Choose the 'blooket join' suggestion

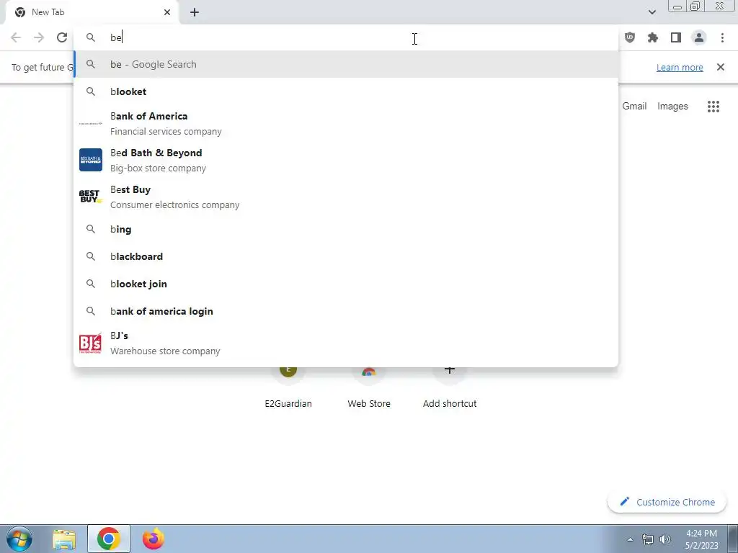[x=346, y=284]
